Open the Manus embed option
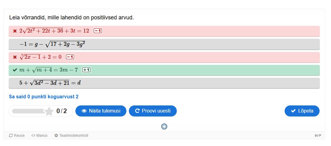Screen dimensions: 331x146 pyautogui.click(x=39, y=136)
